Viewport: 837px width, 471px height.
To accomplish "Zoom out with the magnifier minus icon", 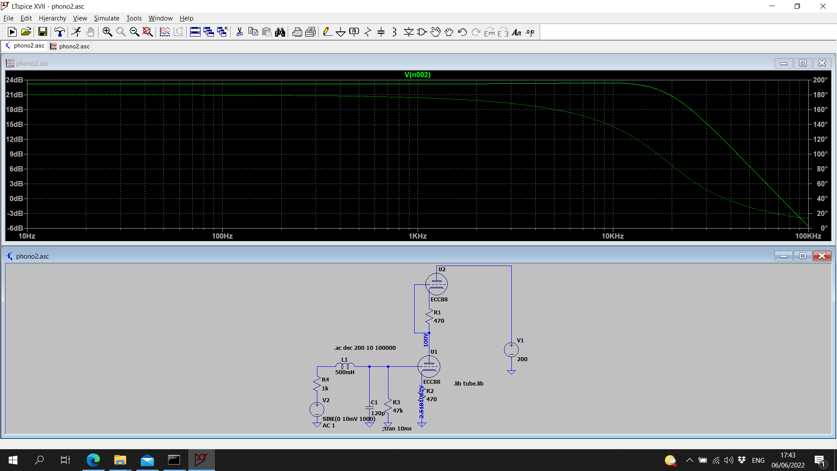I will [134, 32].
